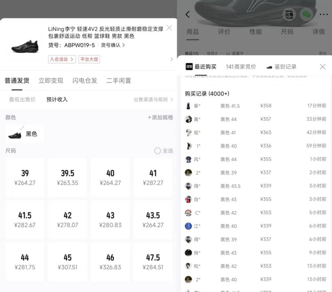The image size is (332, 292).
Task: Open 货号确认 chevron link
Action: pyautogui.click(x=113, y=45)
